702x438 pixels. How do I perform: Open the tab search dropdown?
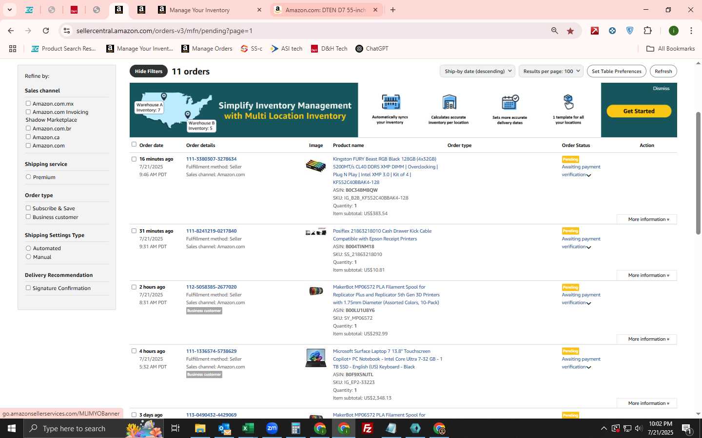(x=9, y=10)
